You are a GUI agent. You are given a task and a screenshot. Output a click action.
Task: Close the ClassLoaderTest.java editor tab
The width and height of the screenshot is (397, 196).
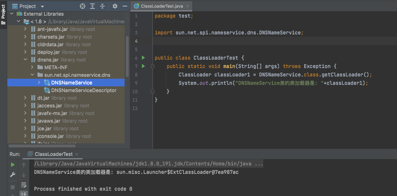[x=188, y=6]
